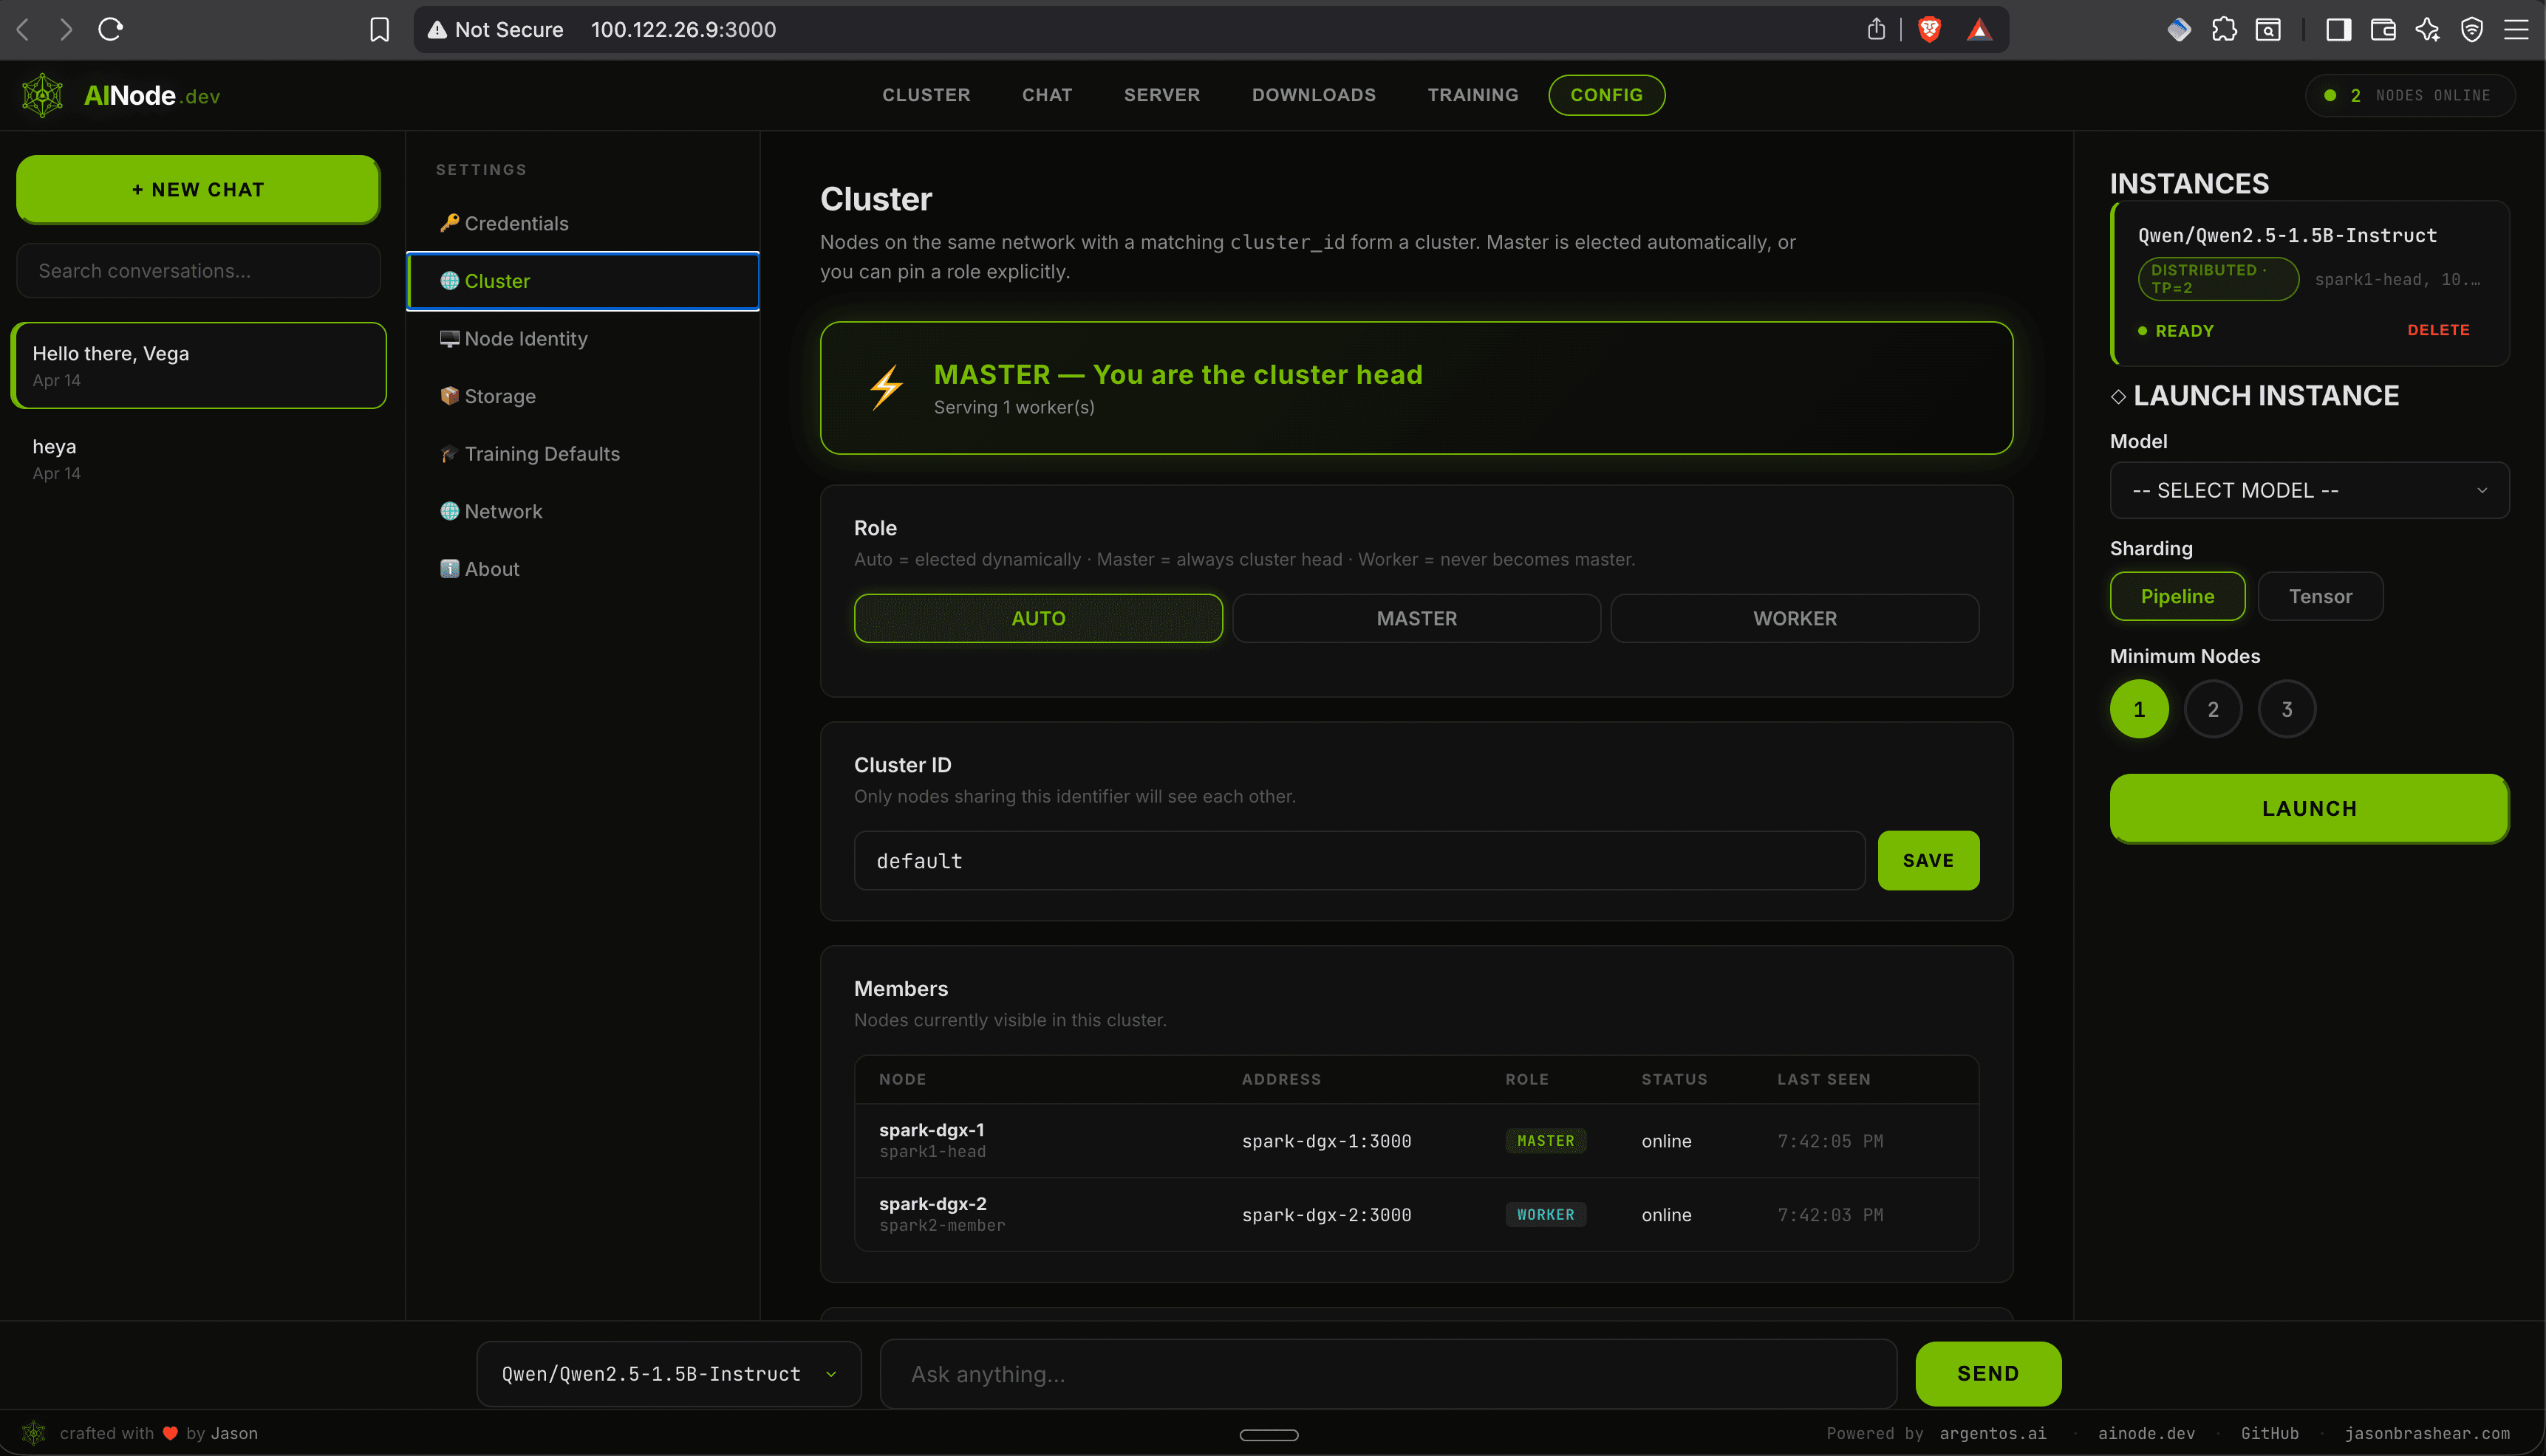Click spark-dgx-1 node name in Members
The image size is (2546, 1456).
tap(932, 1129)
